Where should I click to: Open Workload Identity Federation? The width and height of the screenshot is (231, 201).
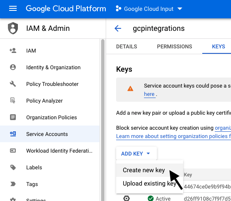[50, 151]
